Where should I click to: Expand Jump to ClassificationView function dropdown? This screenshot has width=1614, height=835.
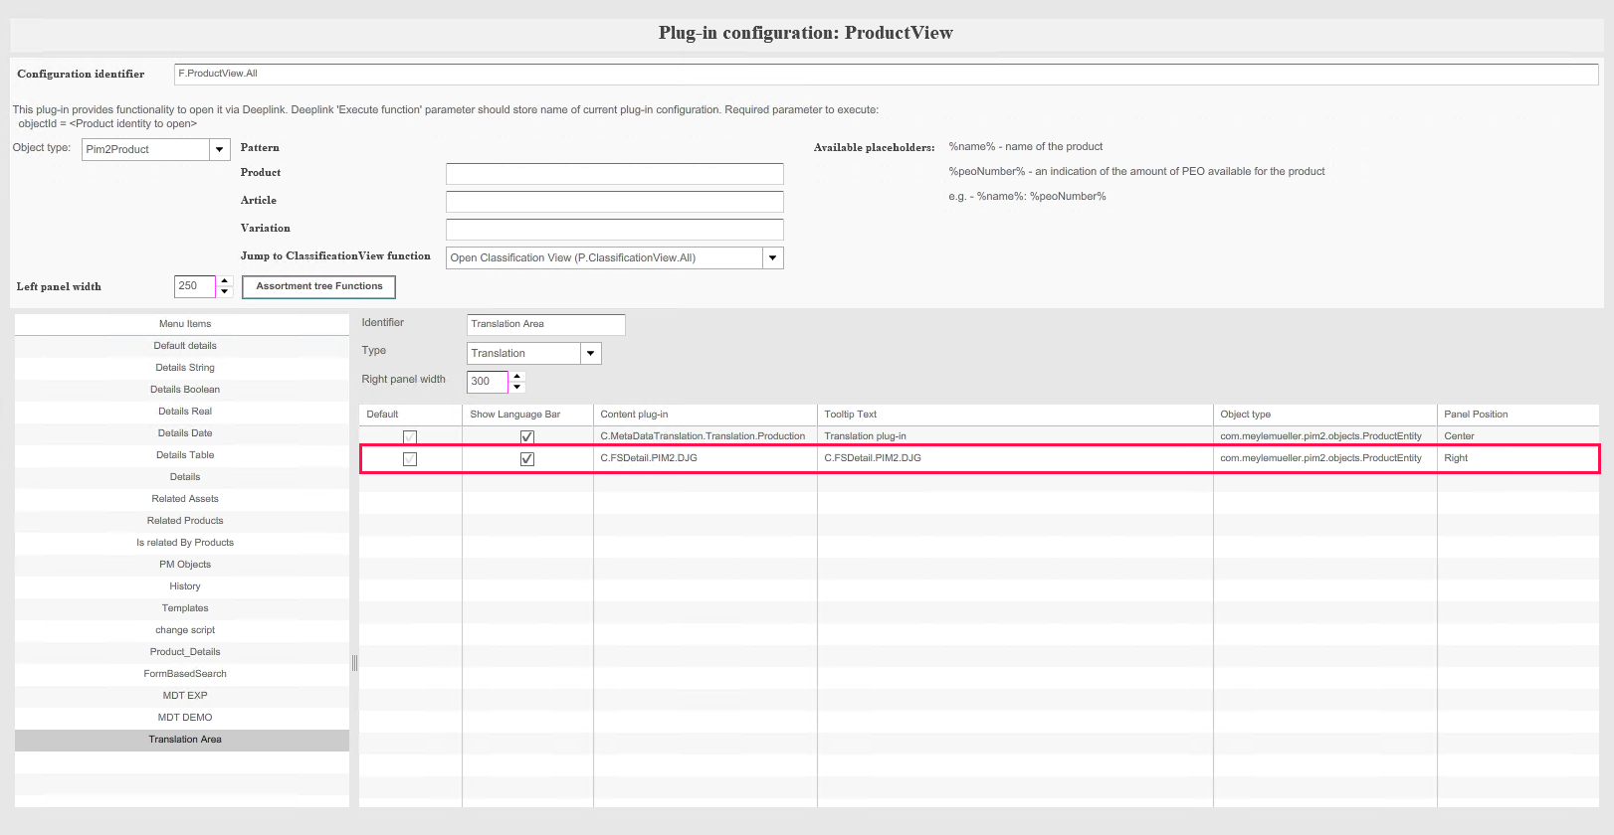pos(772,257)
